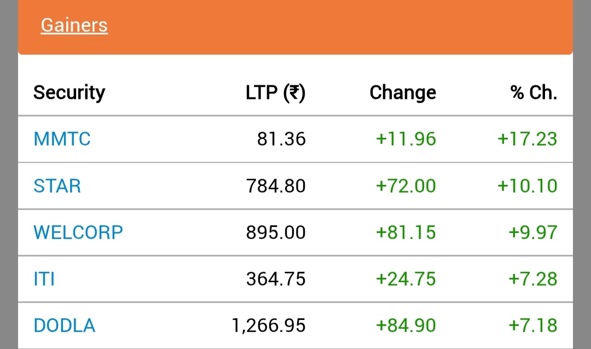
Task: Open DODLA security details
Action: (65, 325)
